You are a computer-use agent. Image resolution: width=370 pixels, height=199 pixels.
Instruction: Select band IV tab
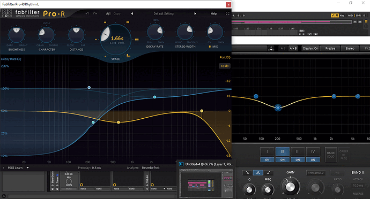313,151
